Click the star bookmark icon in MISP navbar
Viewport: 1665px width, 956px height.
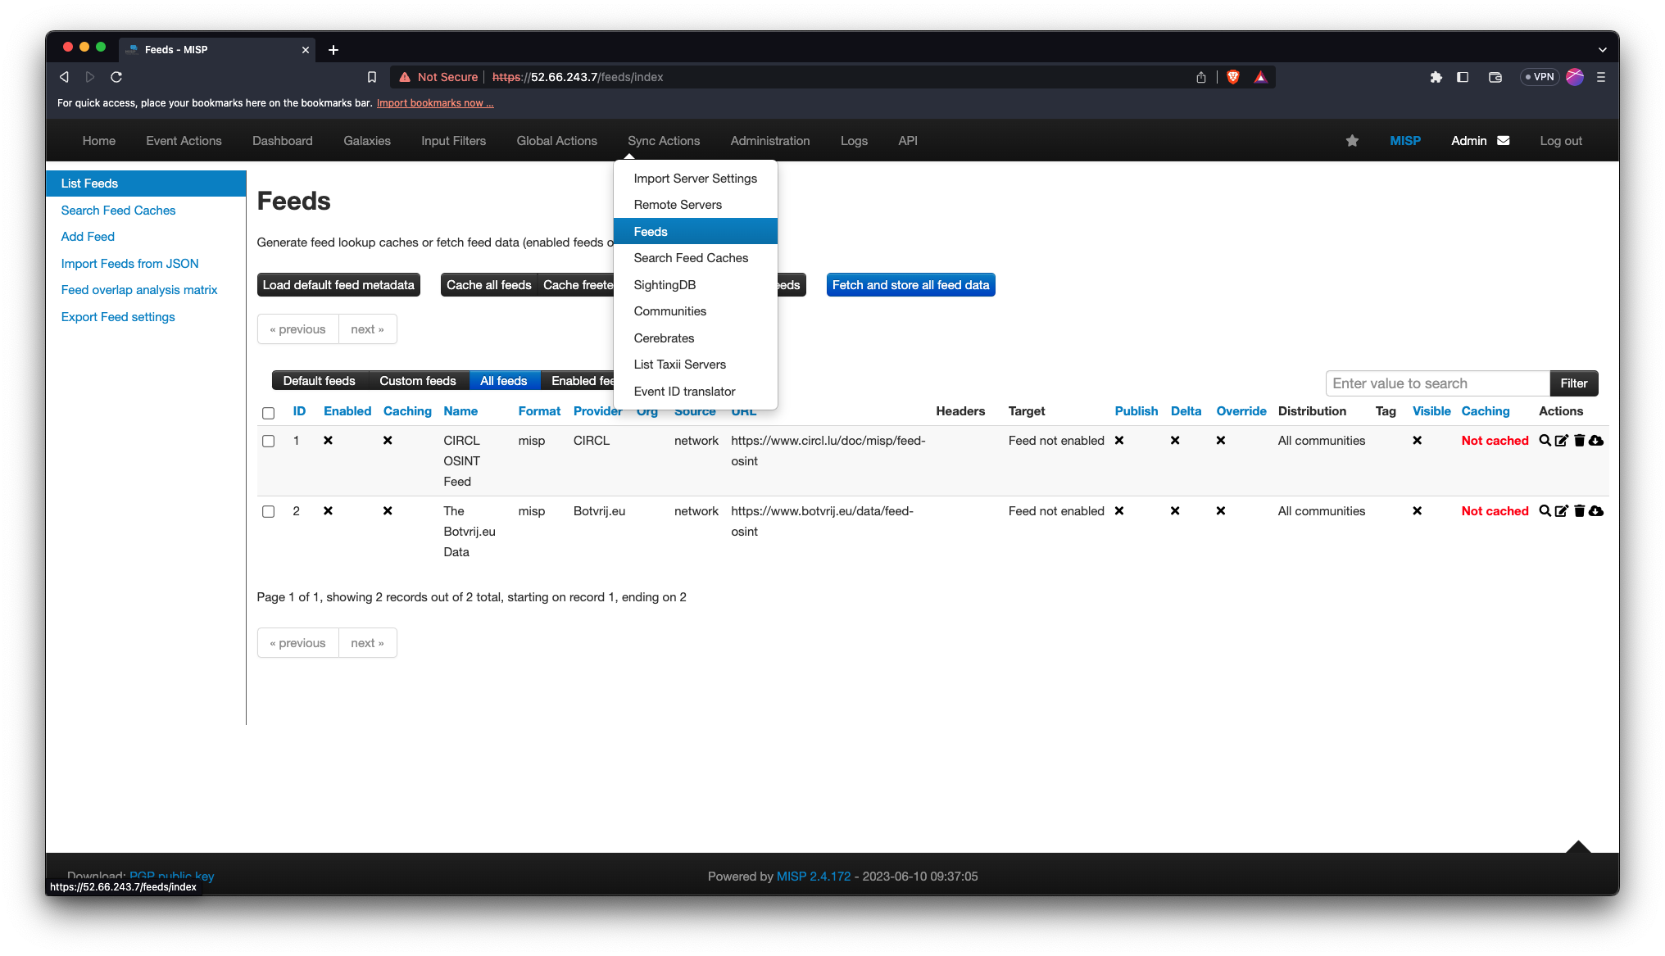[1352, 141]
